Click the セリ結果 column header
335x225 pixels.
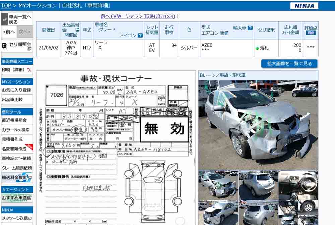(x=266, y=30)
